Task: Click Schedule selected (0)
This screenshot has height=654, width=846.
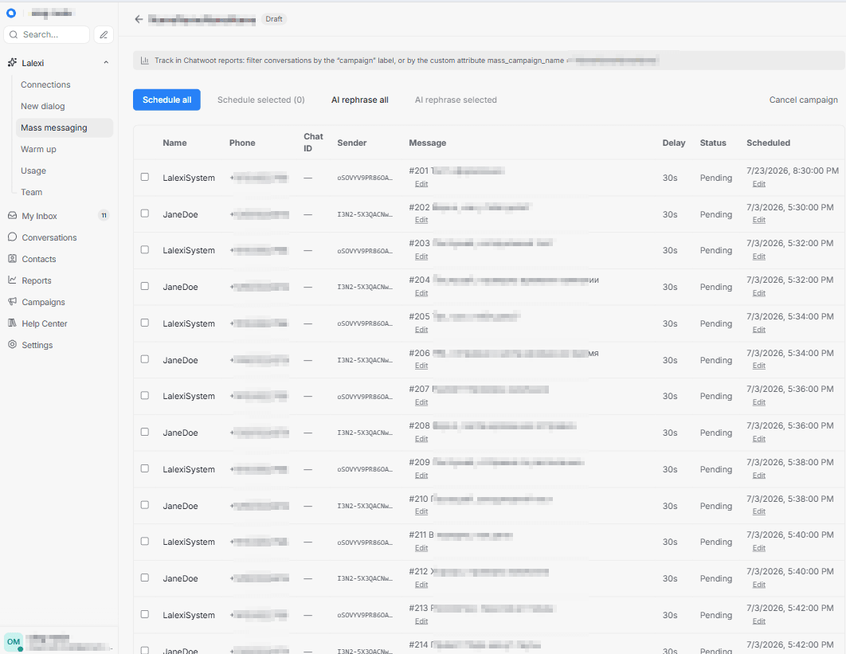Action: coord(261,100)
